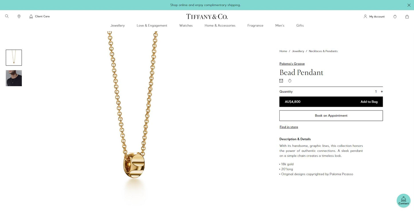Open the Love & Engagement menu

(152, 25)
